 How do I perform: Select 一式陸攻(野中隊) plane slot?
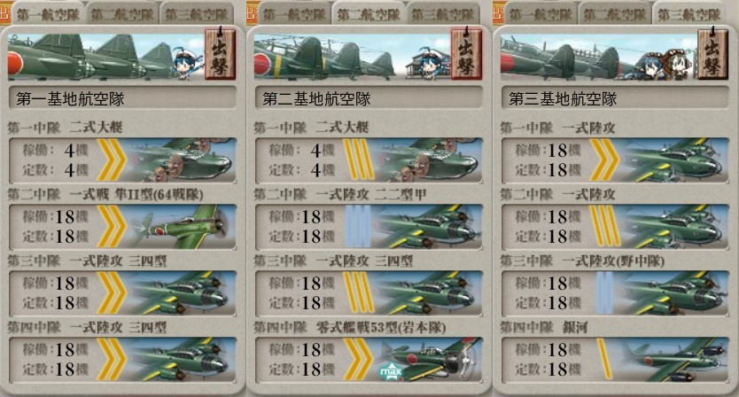(615, 293)
